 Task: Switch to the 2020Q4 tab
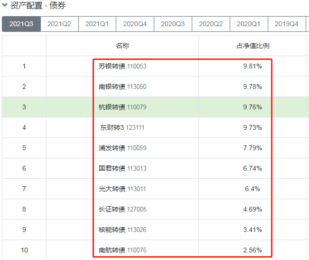point(135,24)
